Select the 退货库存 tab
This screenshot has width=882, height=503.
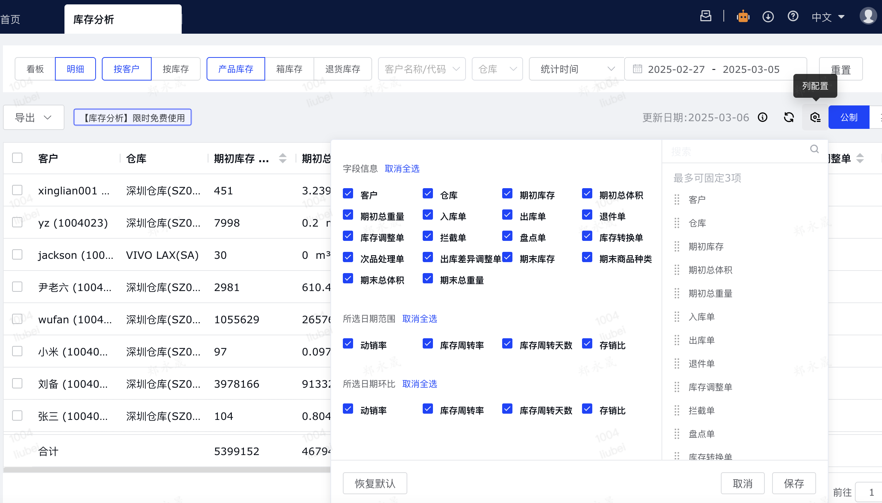click(x=343, y=69)
